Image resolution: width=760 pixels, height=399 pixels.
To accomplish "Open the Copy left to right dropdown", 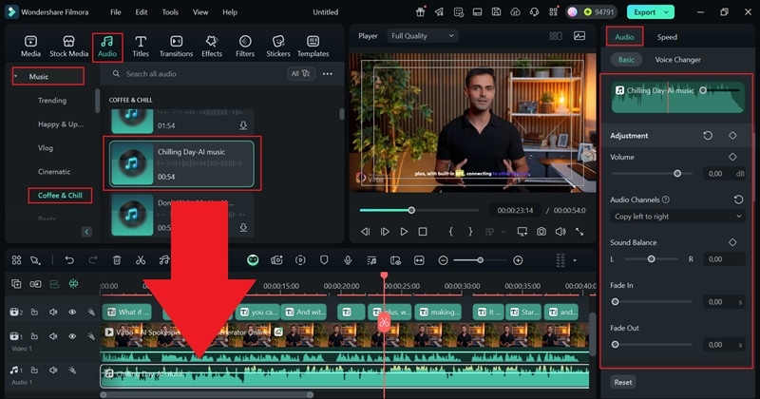I will (677, 217).
